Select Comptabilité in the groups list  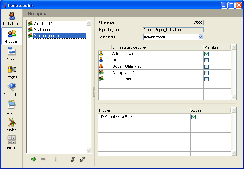[43, 24]
